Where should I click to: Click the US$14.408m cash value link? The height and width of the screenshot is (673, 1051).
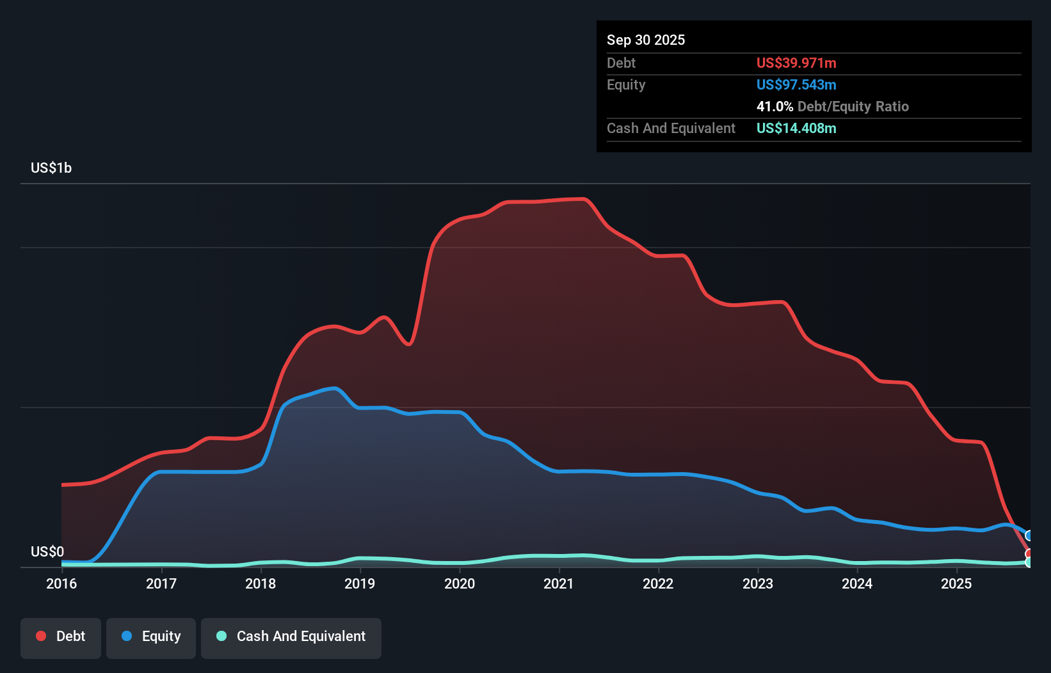(796, 129)
